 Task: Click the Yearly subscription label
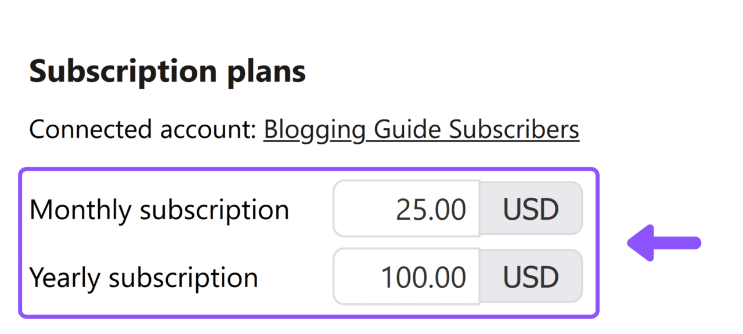click(x=145, y=277)
